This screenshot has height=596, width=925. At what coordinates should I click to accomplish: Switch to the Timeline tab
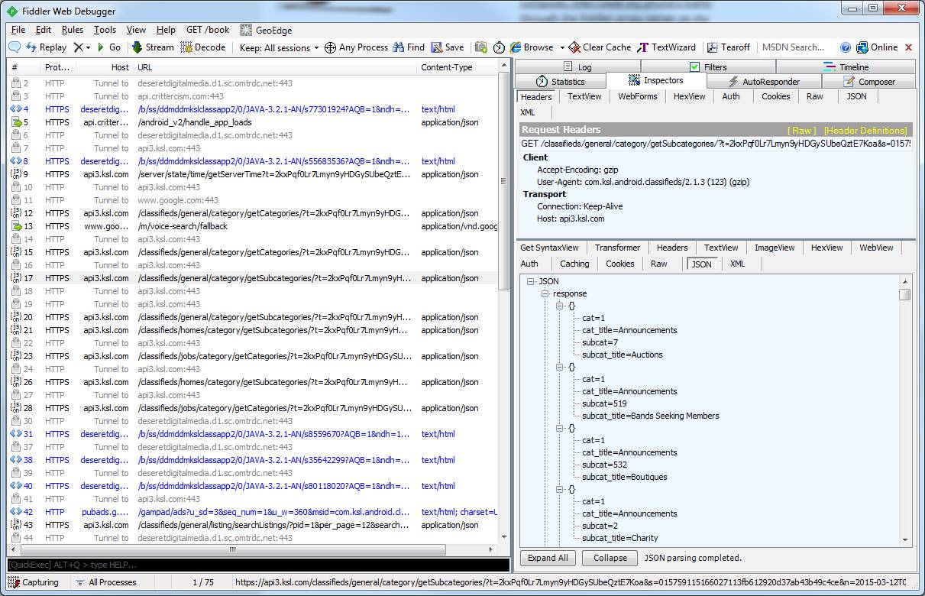click(x=846, y=67)
